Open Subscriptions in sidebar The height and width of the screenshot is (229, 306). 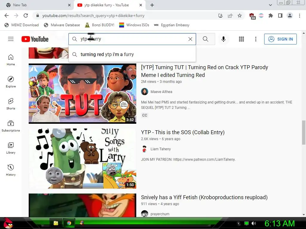pos(11,126)
